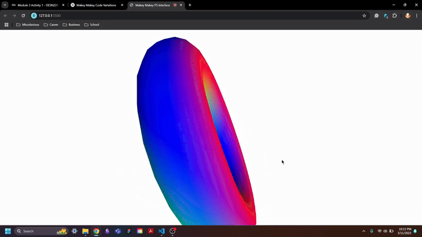Open the volume control in tray
422x237 pixels.
tap(385, 231)
